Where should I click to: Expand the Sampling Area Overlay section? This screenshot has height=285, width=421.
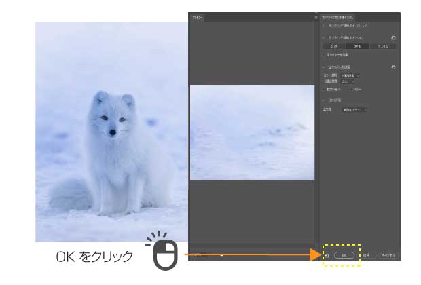[x=323, y=24]
